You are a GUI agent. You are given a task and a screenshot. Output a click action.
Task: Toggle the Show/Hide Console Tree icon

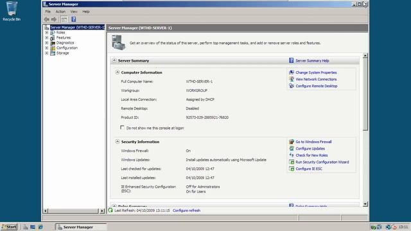[x=64, y=19]
